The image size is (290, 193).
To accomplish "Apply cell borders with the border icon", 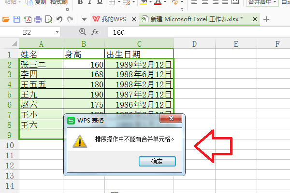I will (112, 2).
